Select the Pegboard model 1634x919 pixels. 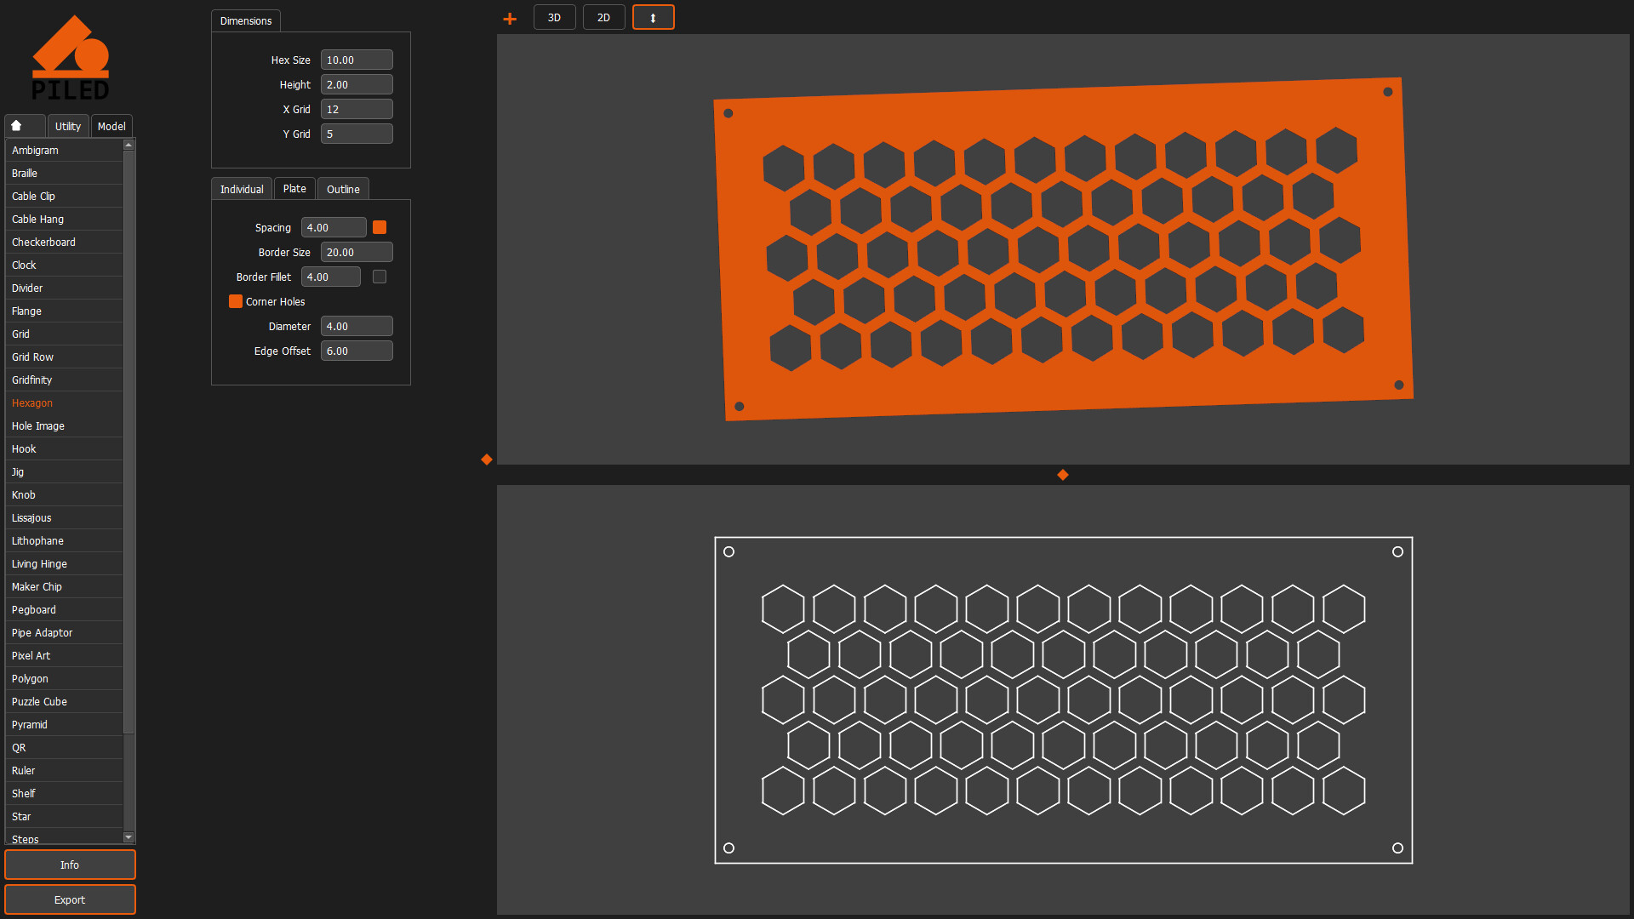tap(33, 609)
